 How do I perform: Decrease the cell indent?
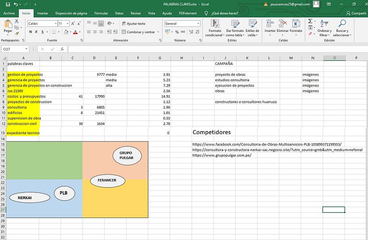[x=110, y=32]
